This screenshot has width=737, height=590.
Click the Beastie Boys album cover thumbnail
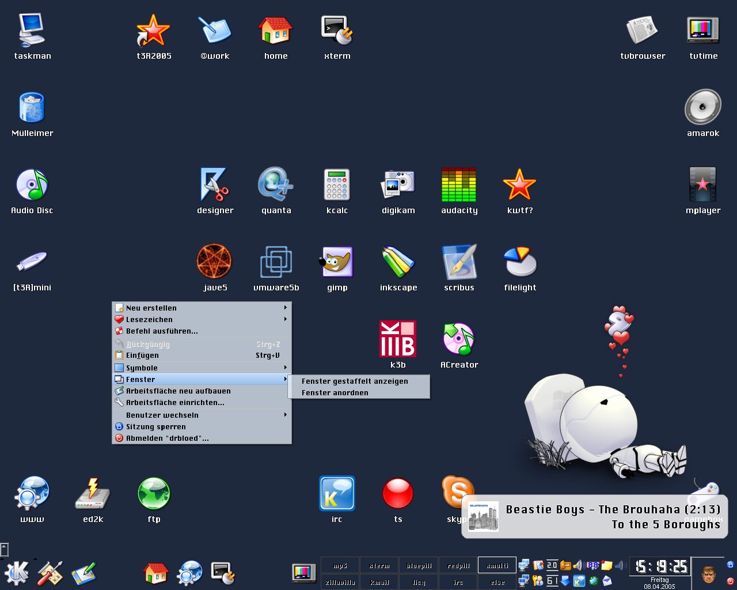[x=483, y=516]
